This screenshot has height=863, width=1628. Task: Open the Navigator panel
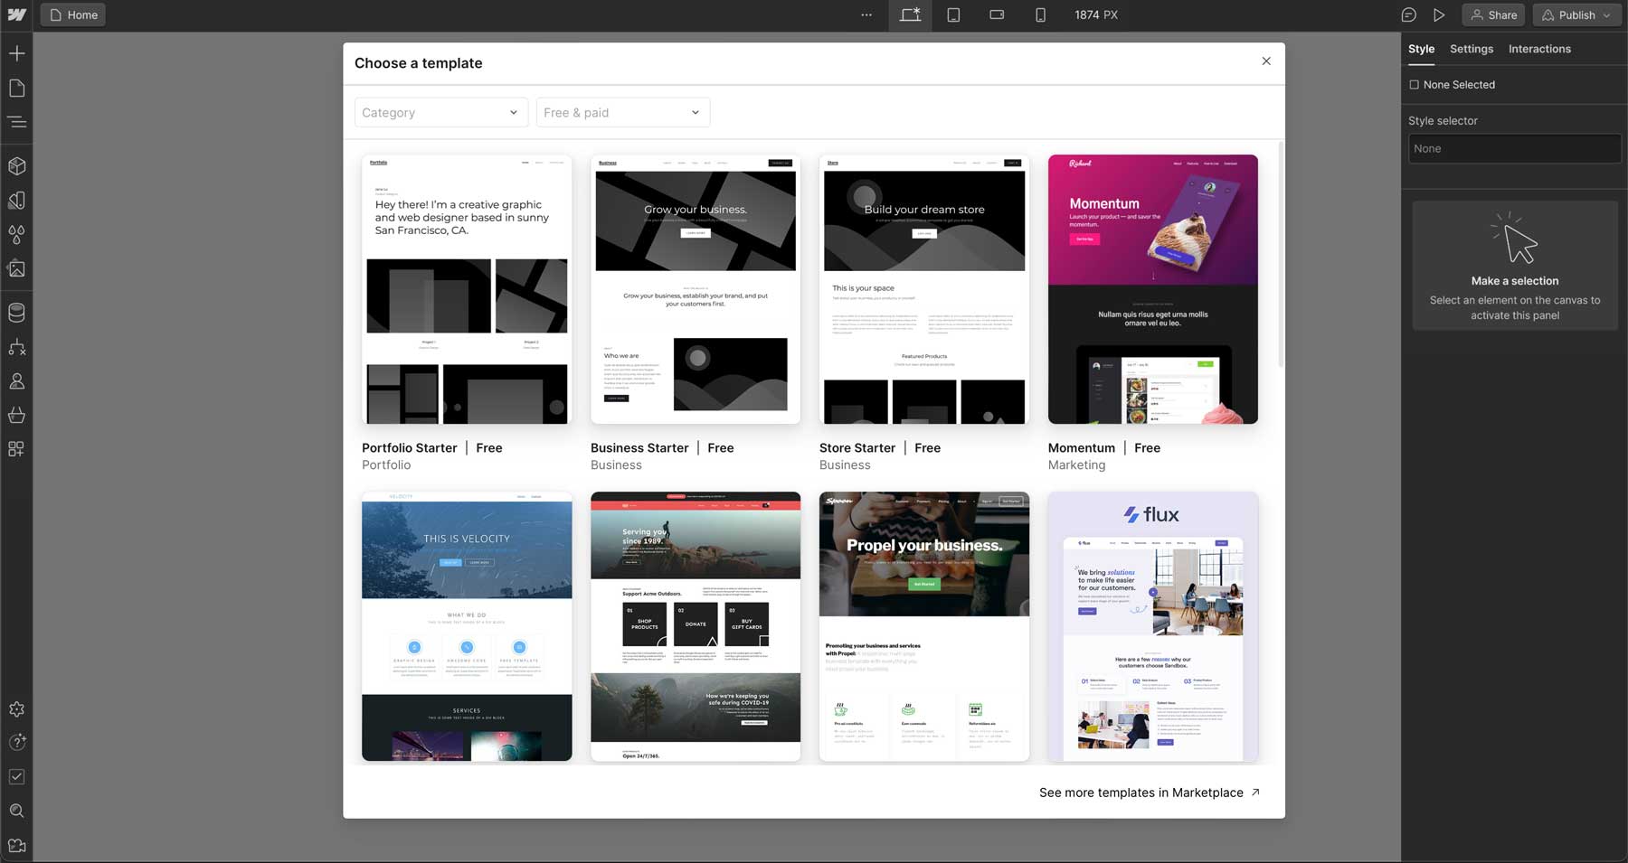pos(16,121)
